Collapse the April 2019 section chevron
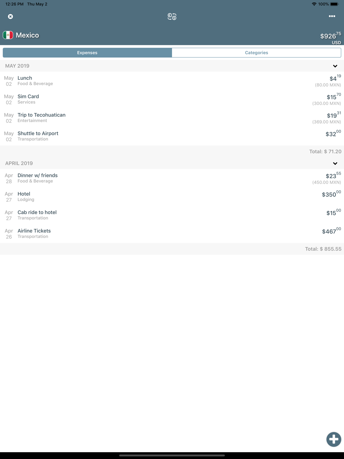The height and width of the screenshot is (459, 344). (335, 163)
